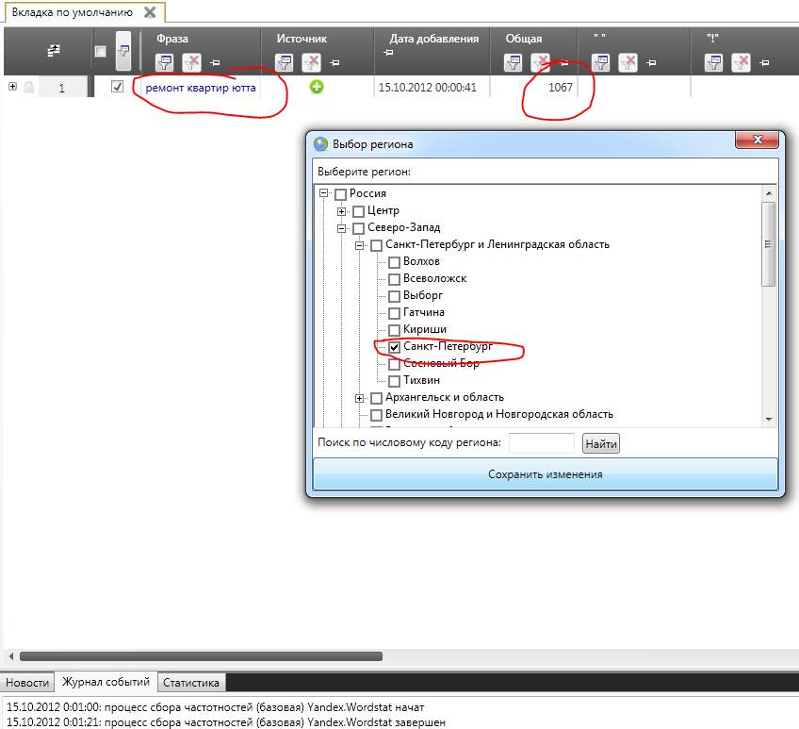Close the Выбор региона dialog
The width and height of the screenshot is (799, 729).
758,140
